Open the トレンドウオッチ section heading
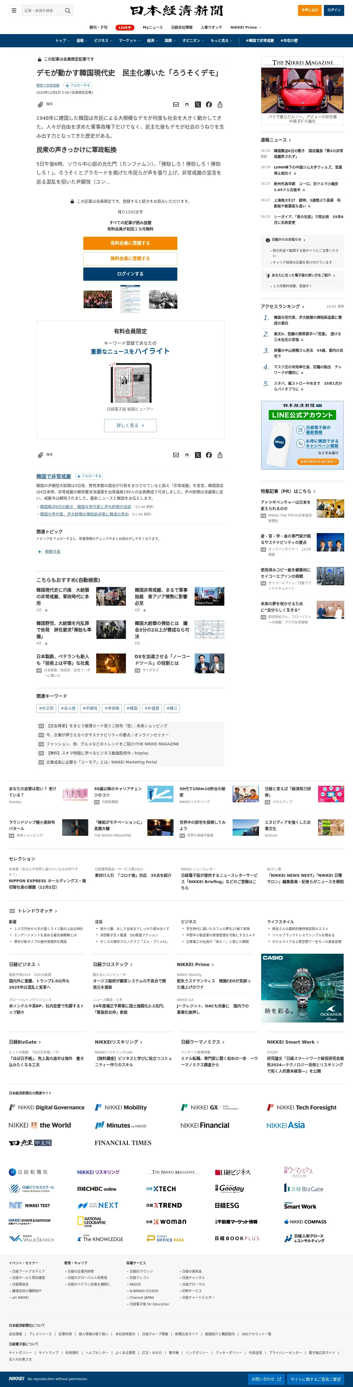The height and width of the screenshot is (1387, 353). 37,911
